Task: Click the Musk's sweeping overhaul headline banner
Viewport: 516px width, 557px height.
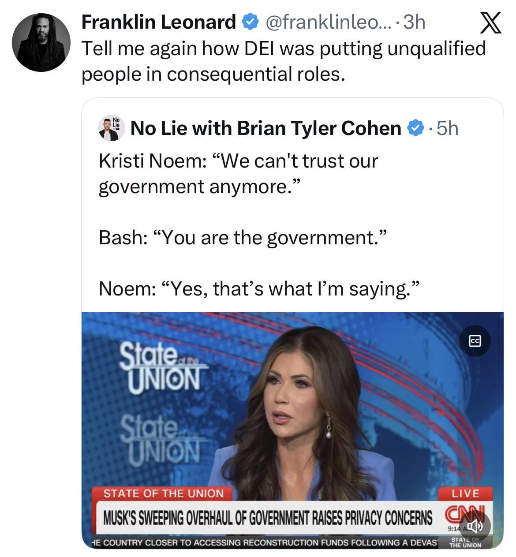Action: click(x=267, y=517)
